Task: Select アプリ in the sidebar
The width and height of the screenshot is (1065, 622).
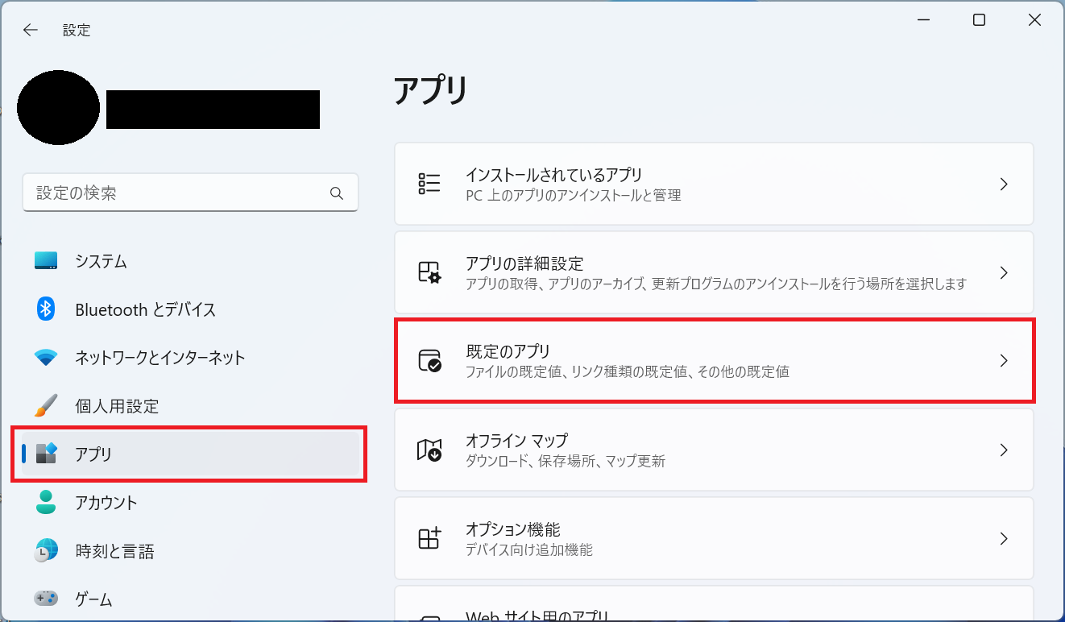Action: 190,454
